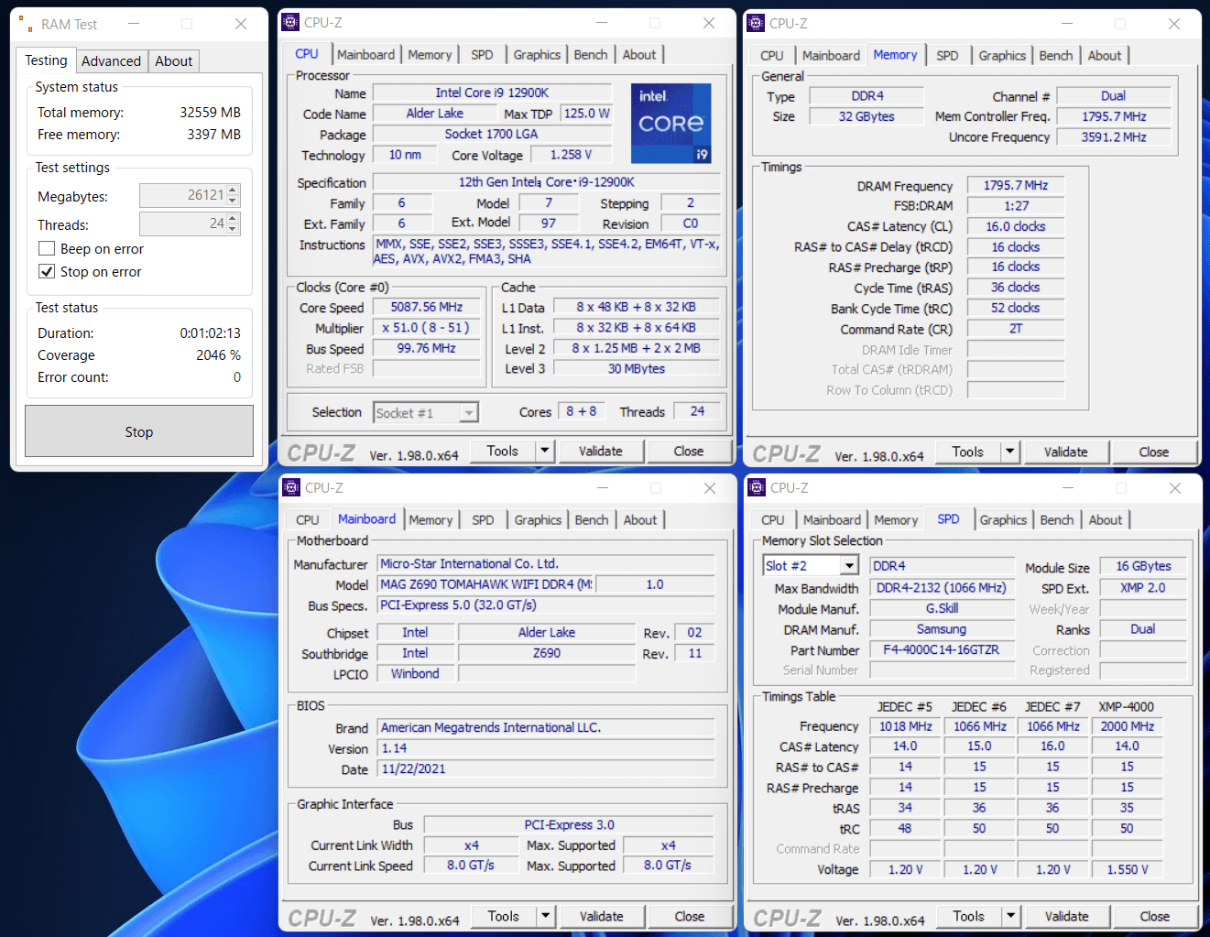The image size is (1210, 937).
Task: Expand Tools dropdown arrow in Memory tab window
Action: coord(1010,452)
